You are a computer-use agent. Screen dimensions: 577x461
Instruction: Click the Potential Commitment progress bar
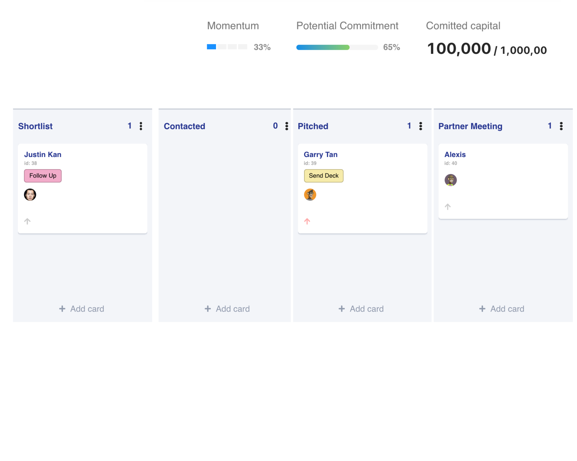337,47
